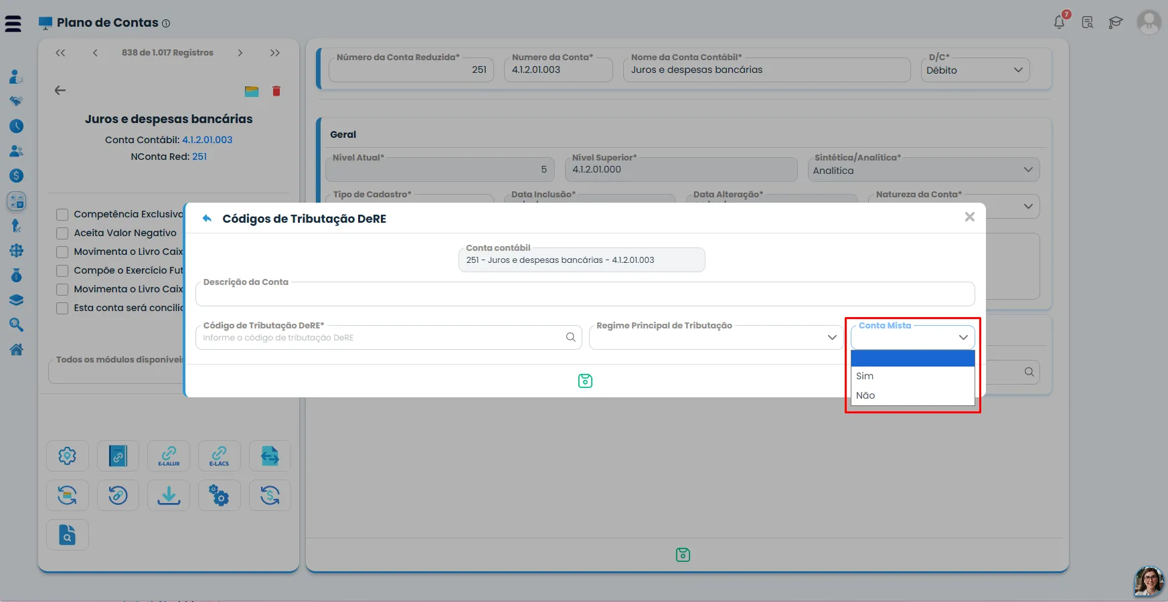The image size is (1168, 602).
Task: Search DeRE tax code magnifier icon
Action: coord(571,338)
